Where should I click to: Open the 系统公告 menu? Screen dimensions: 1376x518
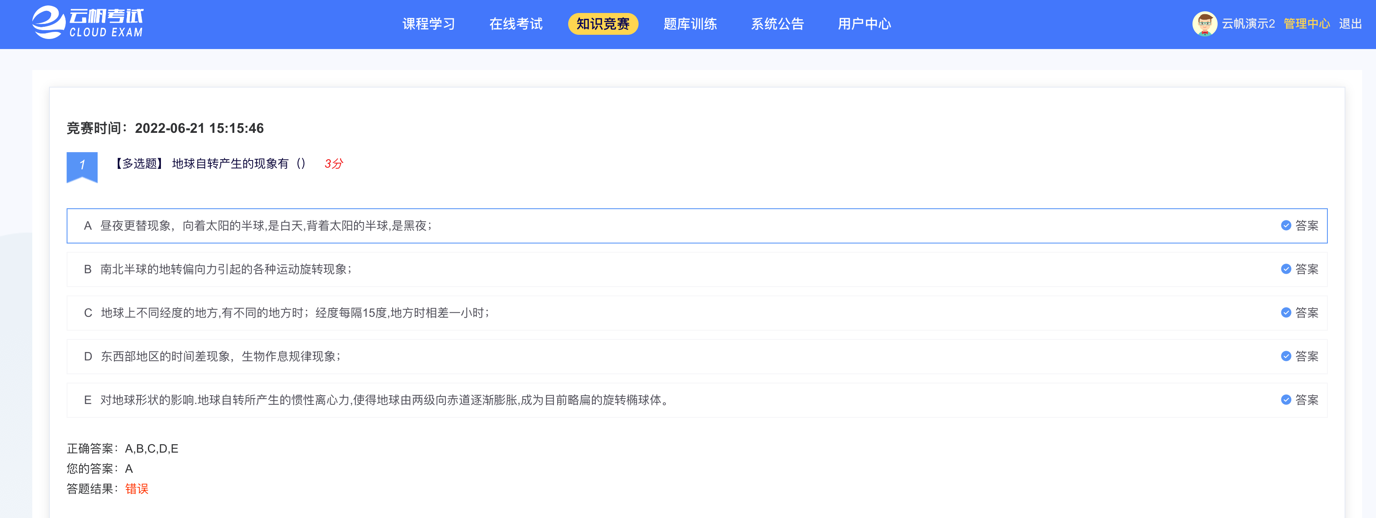pos(777,24)
